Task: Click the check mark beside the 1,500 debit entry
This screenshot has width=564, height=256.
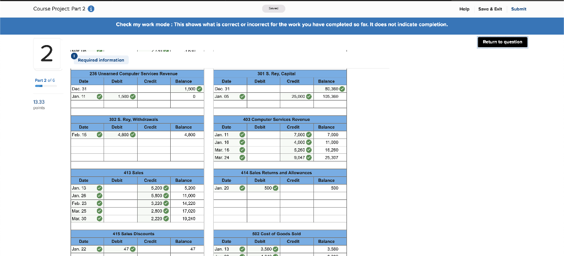Action: coord(133,97)
